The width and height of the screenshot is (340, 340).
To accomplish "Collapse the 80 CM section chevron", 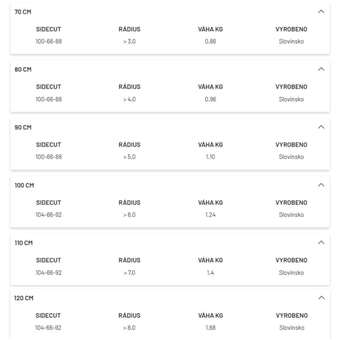I will click(x=321, y=69).
